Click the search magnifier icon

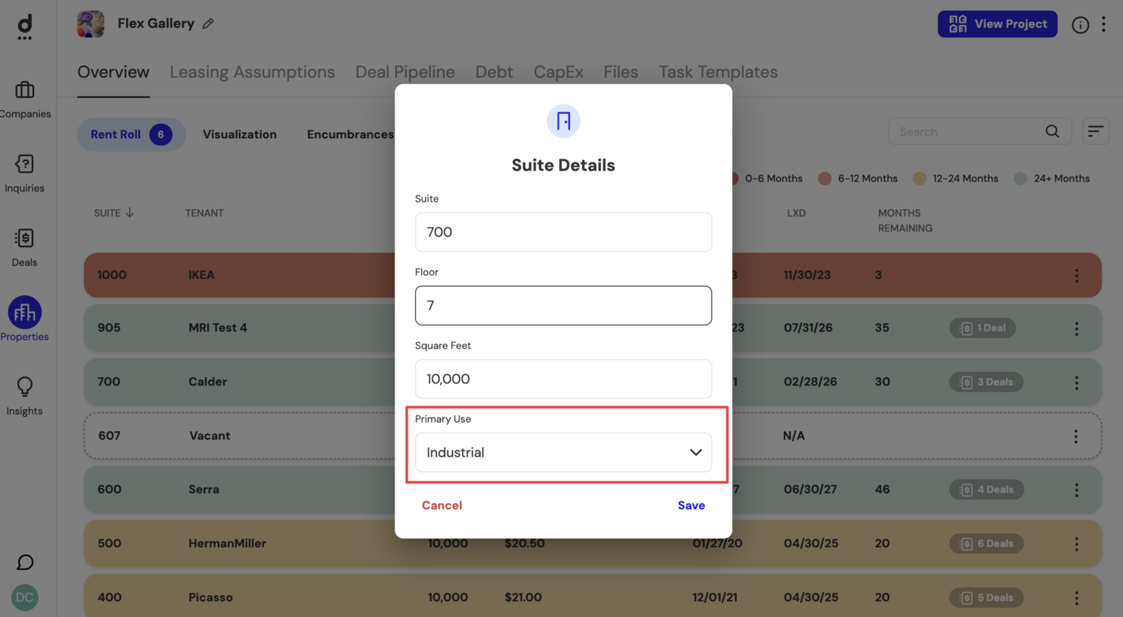pos(1052,131)
